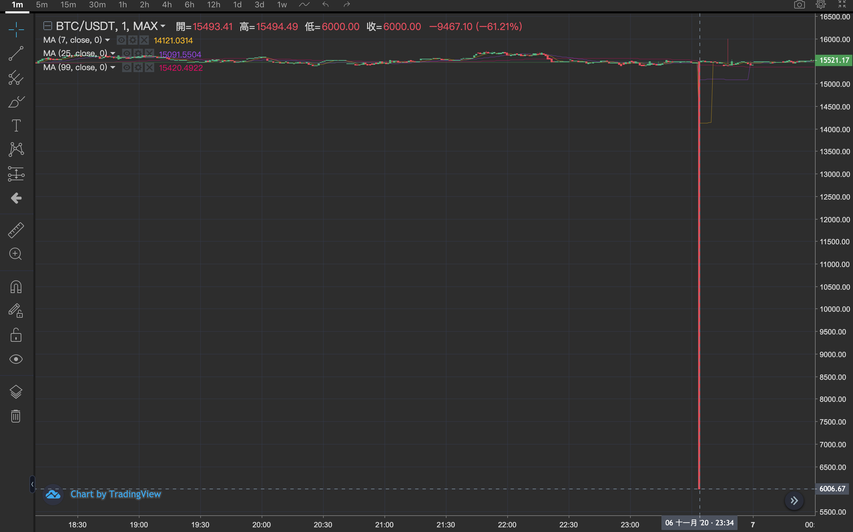This screenshot has width=853, height=532.
Task: Select the pitchfork drawing tool
Action: (16, 78)
